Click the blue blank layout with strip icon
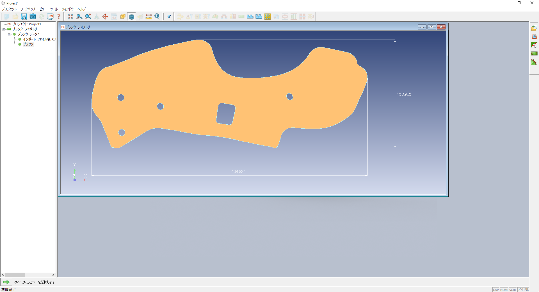Screen dimensions: 539x292 pyautogui.click(x=259, y=17)
